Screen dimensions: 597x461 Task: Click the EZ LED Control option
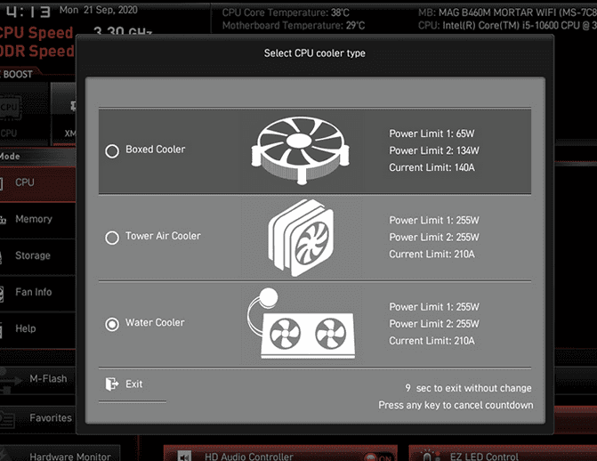click(503, 454)
